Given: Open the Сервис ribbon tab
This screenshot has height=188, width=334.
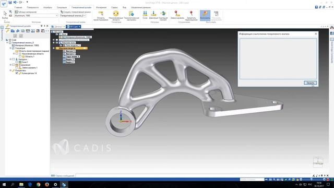Looking at the screenshot, I should click(x=114, y=7).
